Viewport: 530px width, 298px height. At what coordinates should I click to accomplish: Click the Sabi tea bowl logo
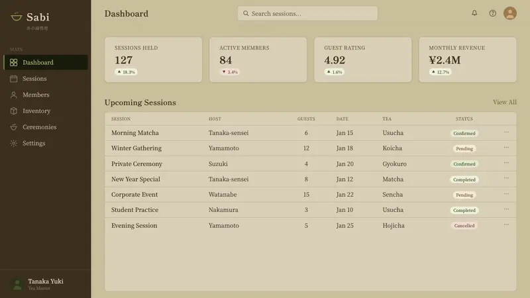[16, 16]
